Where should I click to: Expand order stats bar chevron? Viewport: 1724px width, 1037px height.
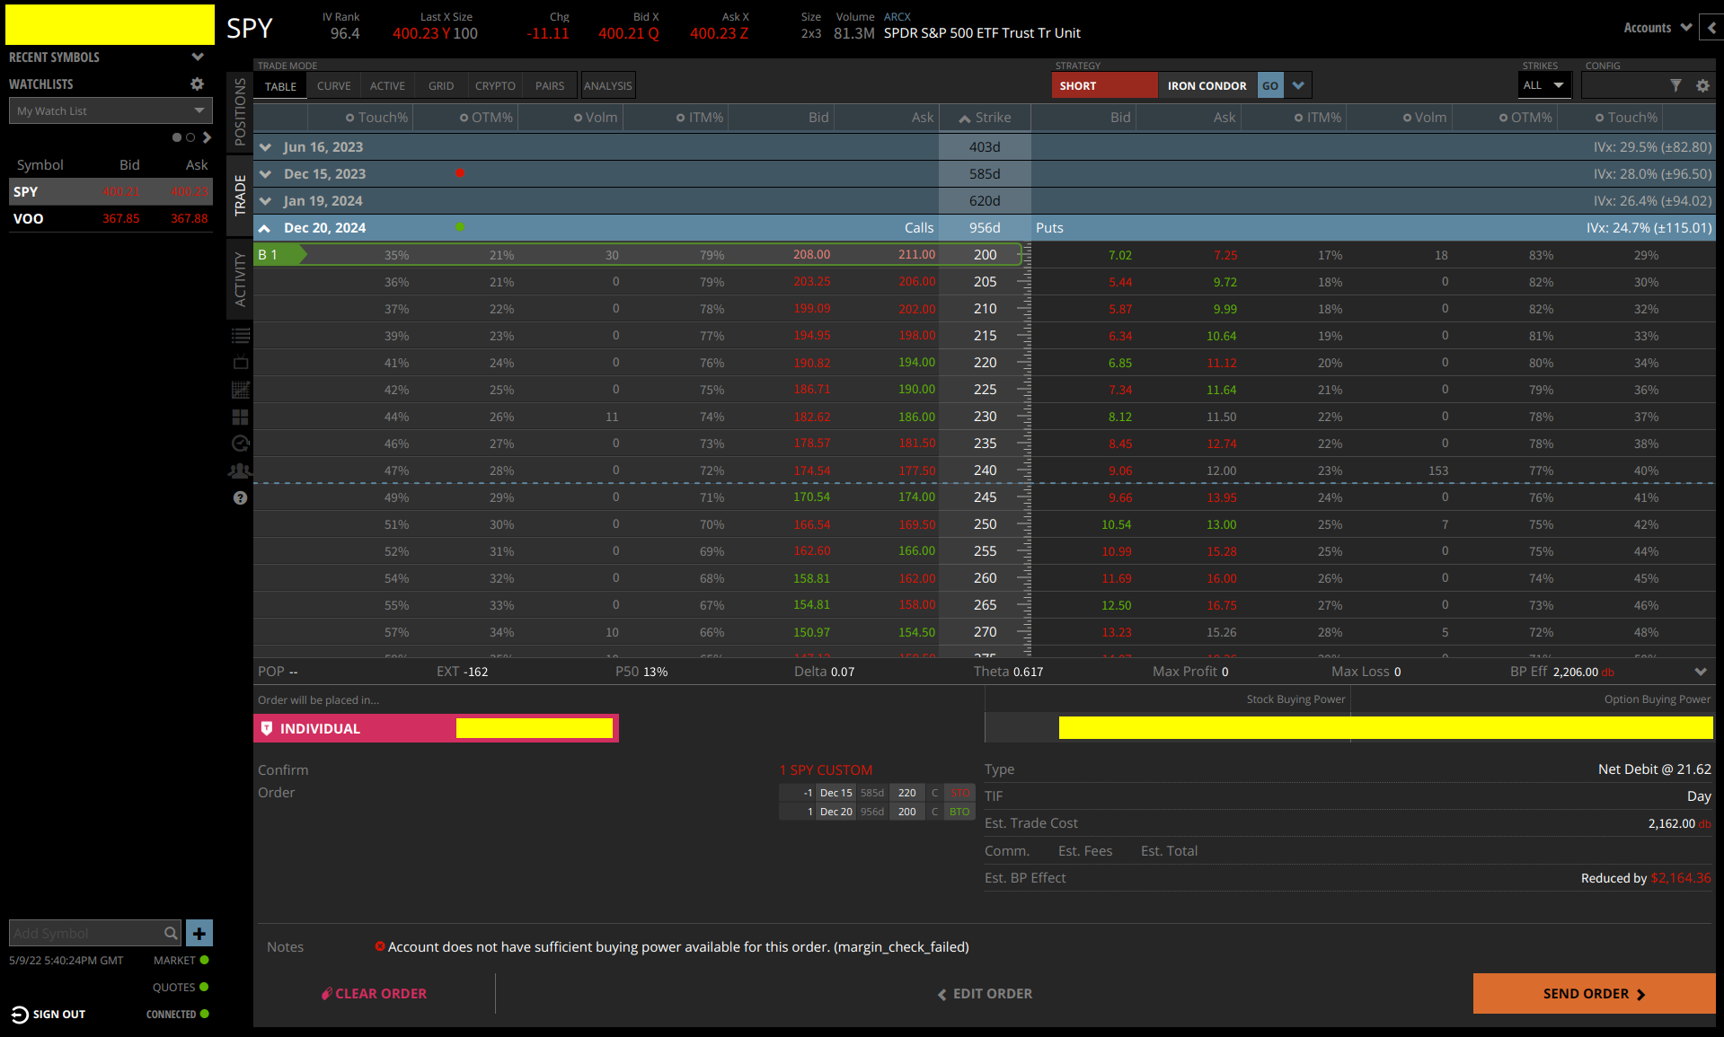(x=1700, y=672)
